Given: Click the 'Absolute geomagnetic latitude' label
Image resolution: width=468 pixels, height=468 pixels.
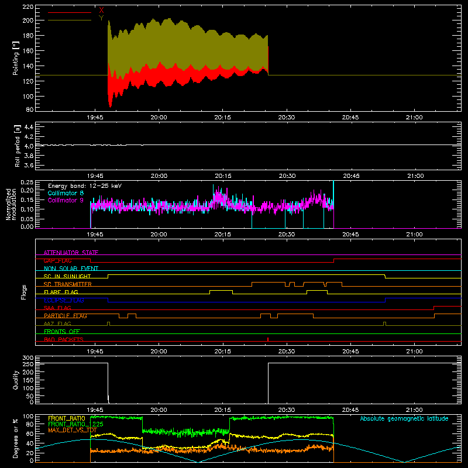Looking at the screenshot, I should pyautogui.click(x=404, y=418).
